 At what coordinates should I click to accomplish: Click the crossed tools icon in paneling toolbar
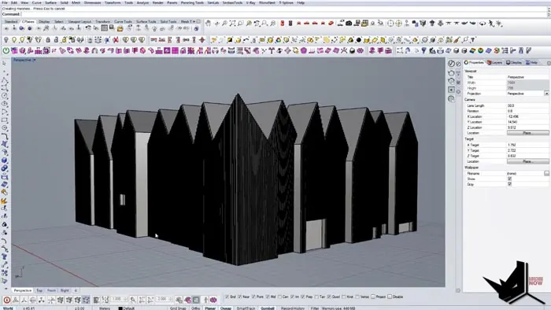point(344,51)
